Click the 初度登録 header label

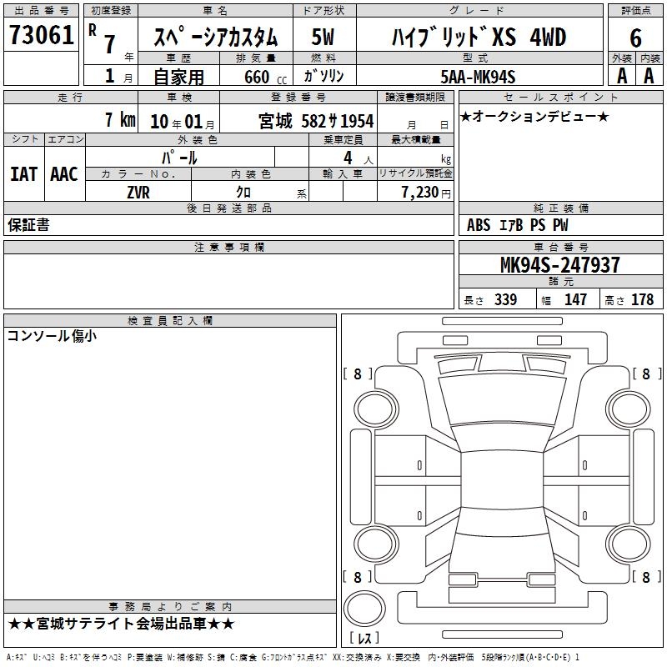(111, 11)
